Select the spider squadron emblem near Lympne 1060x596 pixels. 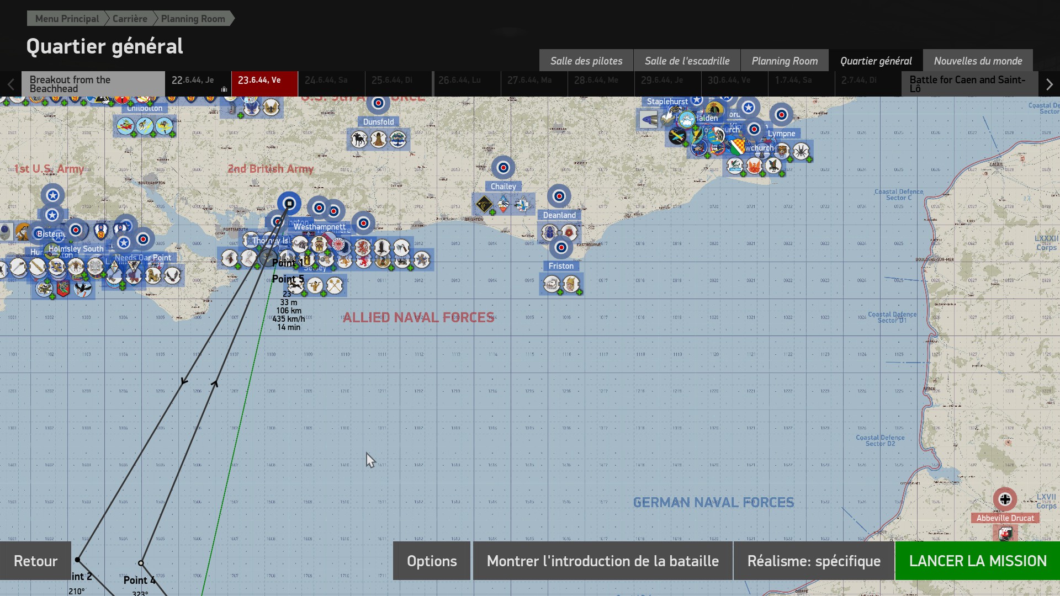point(801,151)
